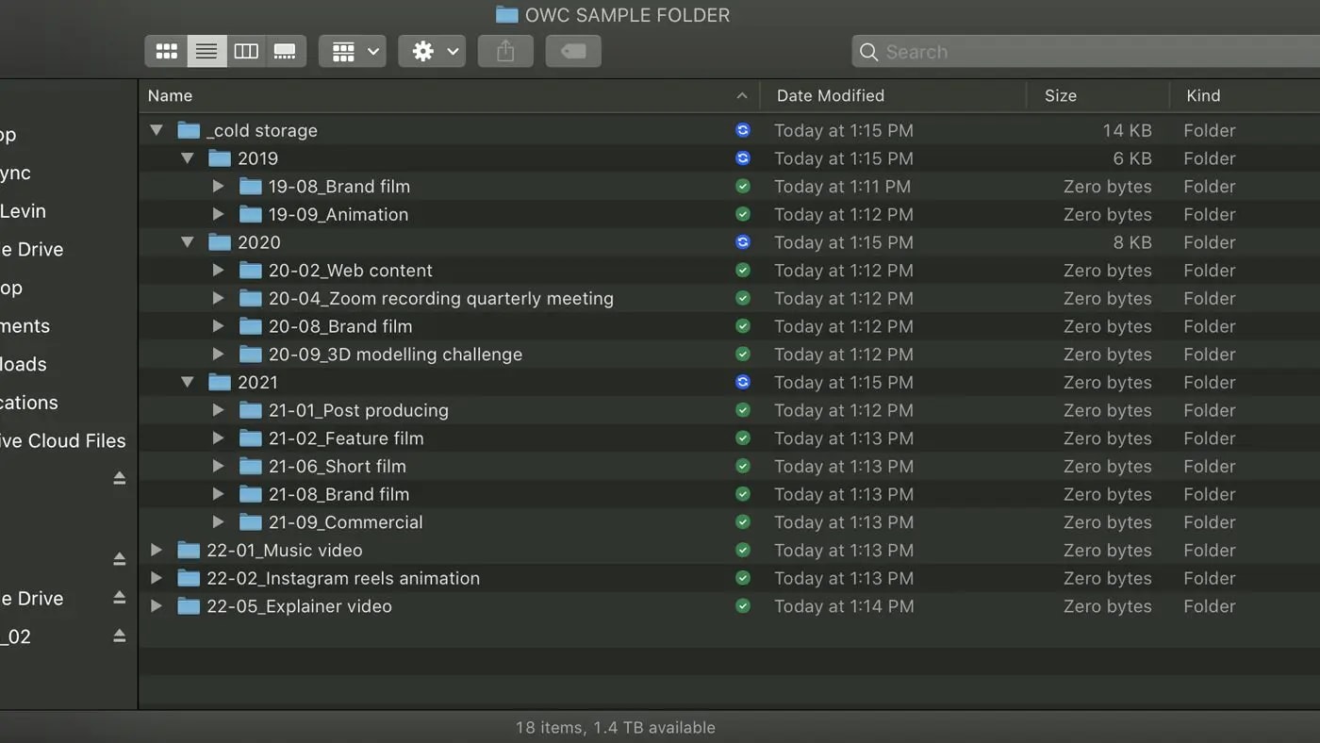The width and height of the screenshot is (1320, 743).
Task: Switch to gallery view layout
Action: (285, 52)
